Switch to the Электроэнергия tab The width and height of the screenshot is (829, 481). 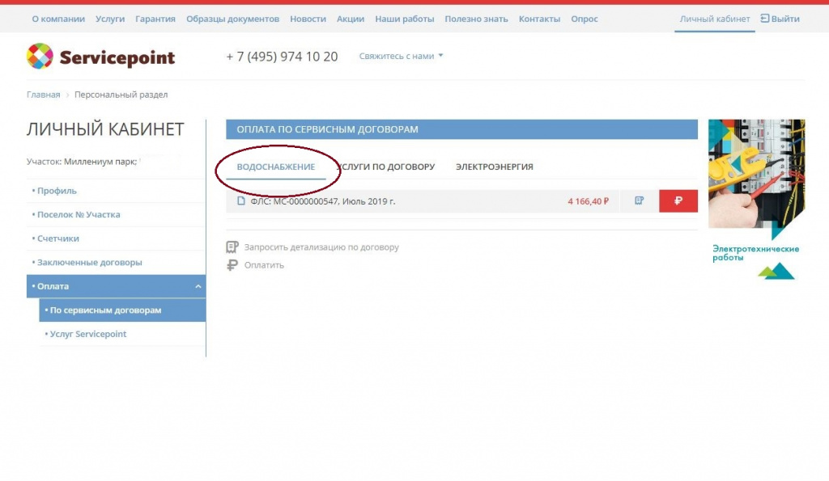pos(494,167)
